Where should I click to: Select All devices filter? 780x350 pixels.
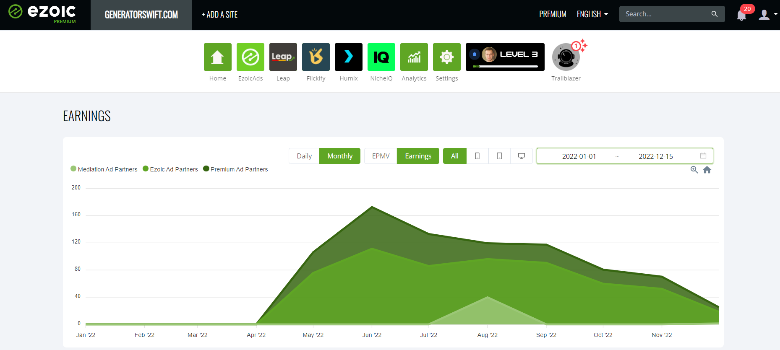(455, 156)
